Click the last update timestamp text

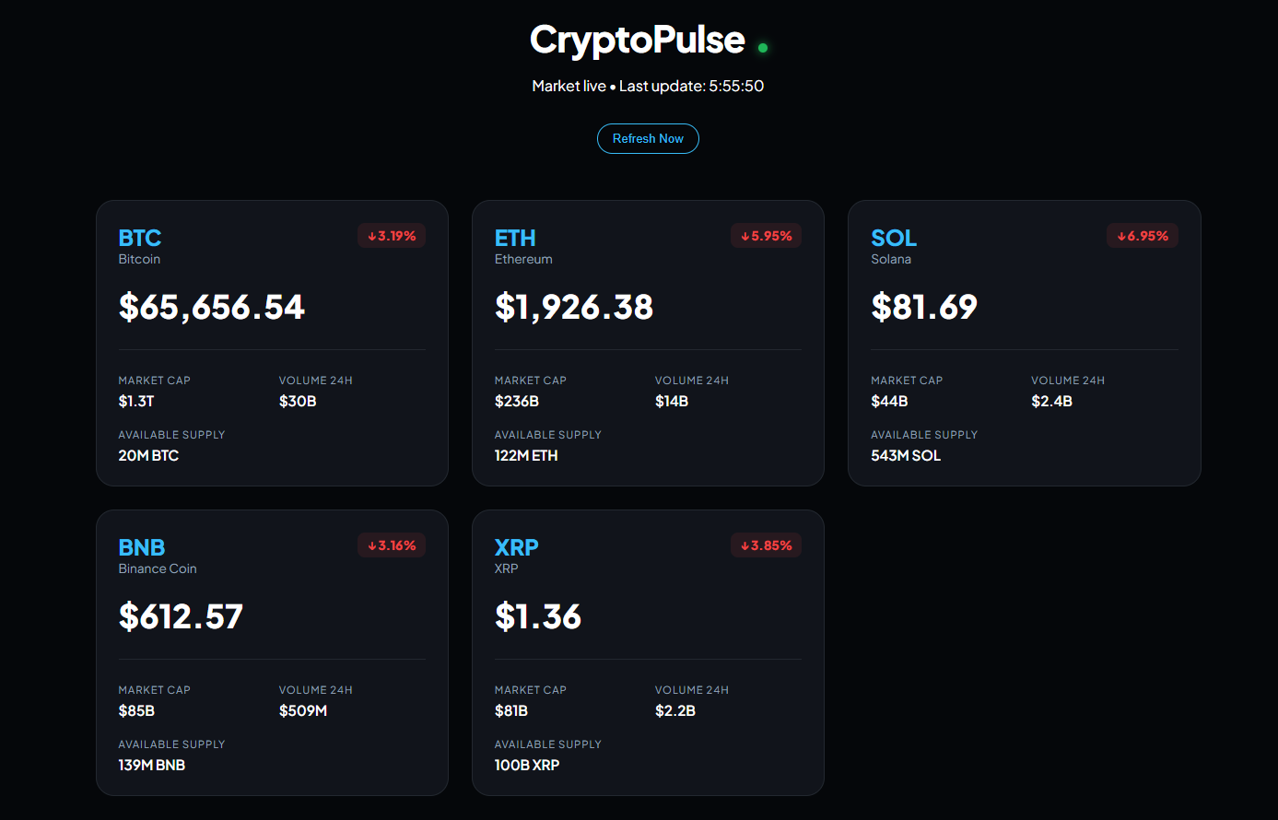[x=691, y=86]
